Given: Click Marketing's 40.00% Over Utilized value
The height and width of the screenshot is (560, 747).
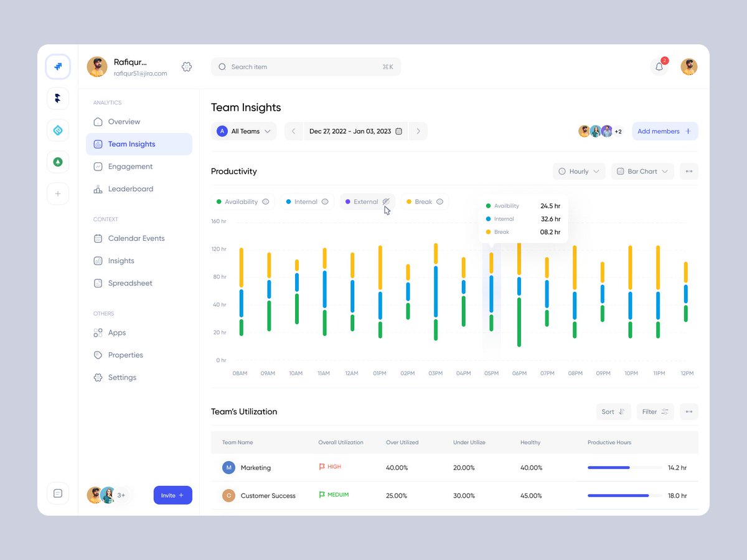Looking at the screenshot, I should (x=397, y=467).
